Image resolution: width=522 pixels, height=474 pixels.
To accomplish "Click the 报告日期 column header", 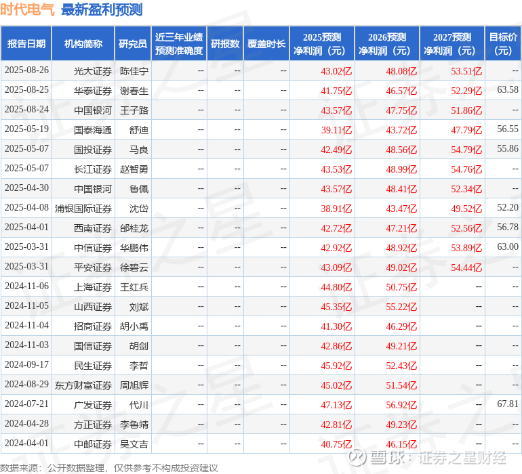I will [x=26, y=43].
